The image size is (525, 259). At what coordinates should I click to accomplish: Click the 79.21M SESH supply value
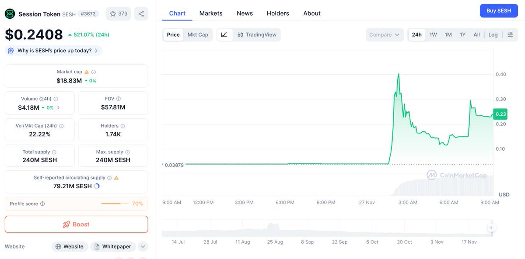click(x=72, y=186)
